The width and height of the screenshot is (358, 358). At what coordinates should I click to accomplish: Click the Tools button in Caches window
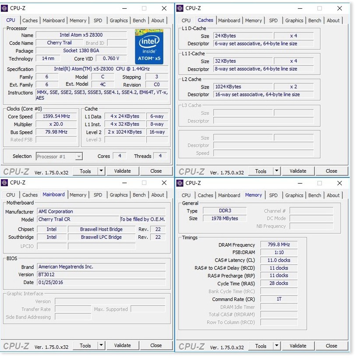coord(261,171)
